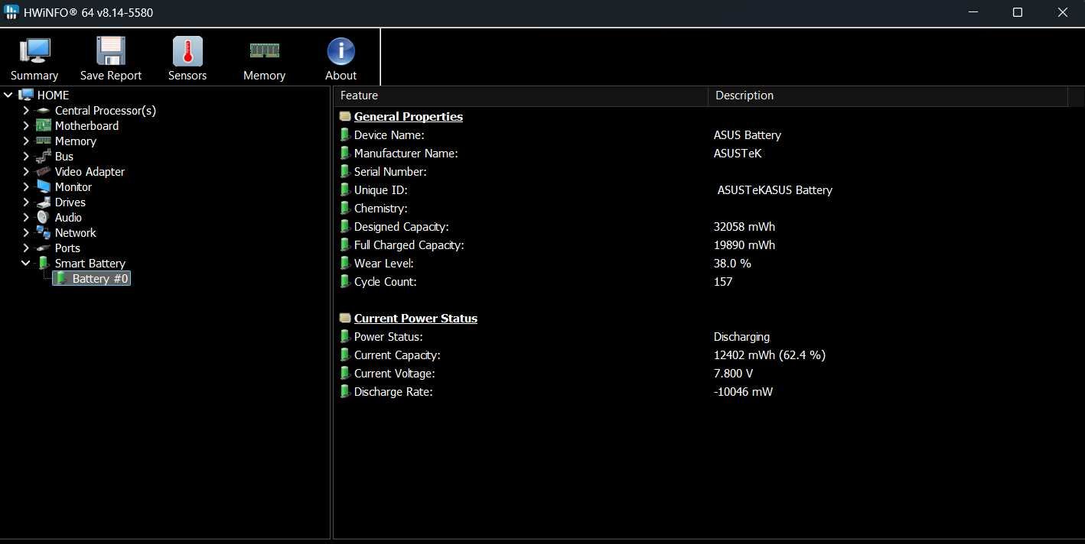Viewport: 1085px width, 544px height.
Task: Click the Video Adapter card icon
Action: [x=44, y=171]
